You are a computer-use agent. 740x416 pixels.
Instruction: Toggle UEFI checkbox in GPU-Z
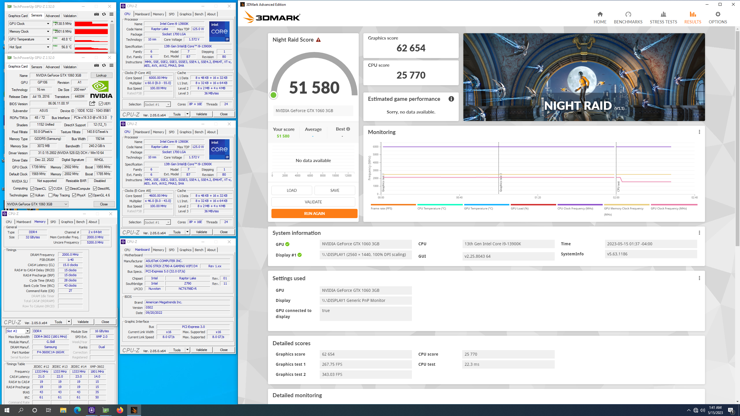click(x=101, y=104)
